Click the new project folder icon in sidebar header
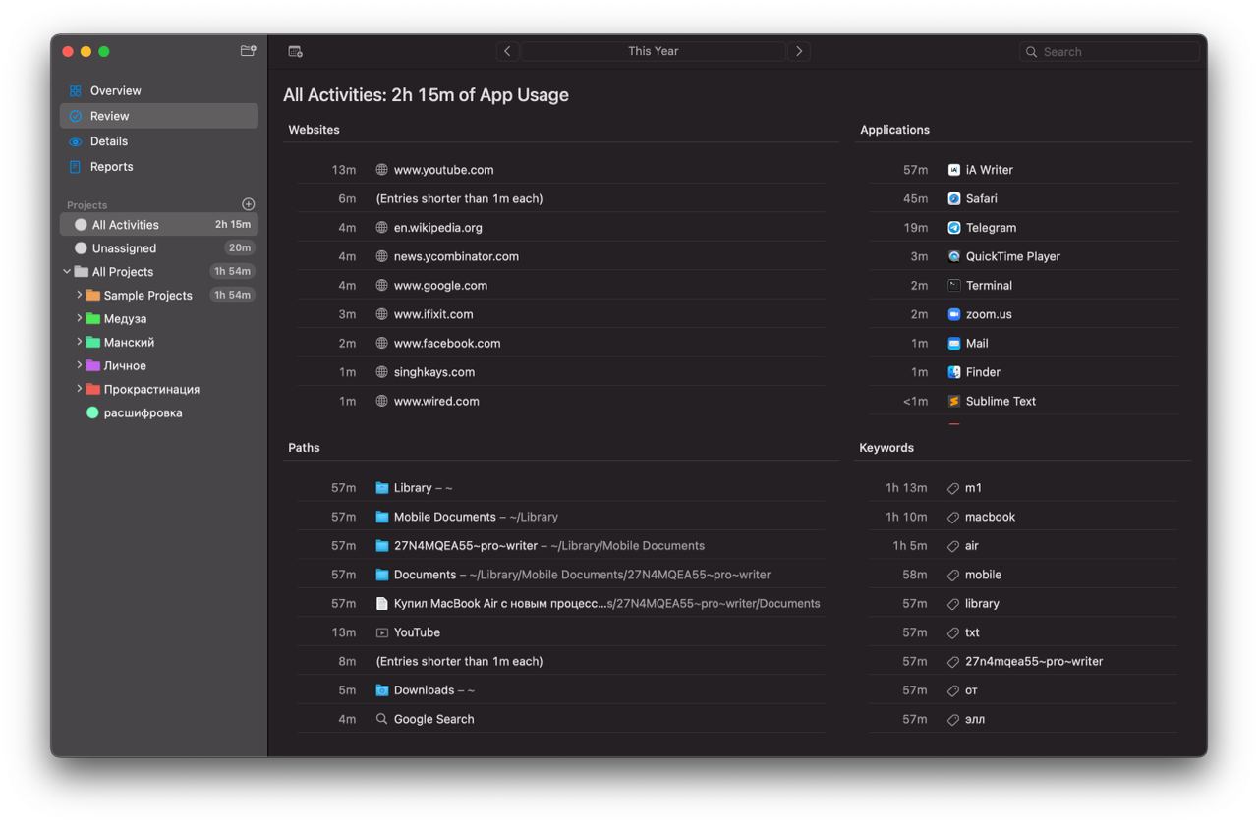This screenshot has height=824, width=1258. [248, 51]
